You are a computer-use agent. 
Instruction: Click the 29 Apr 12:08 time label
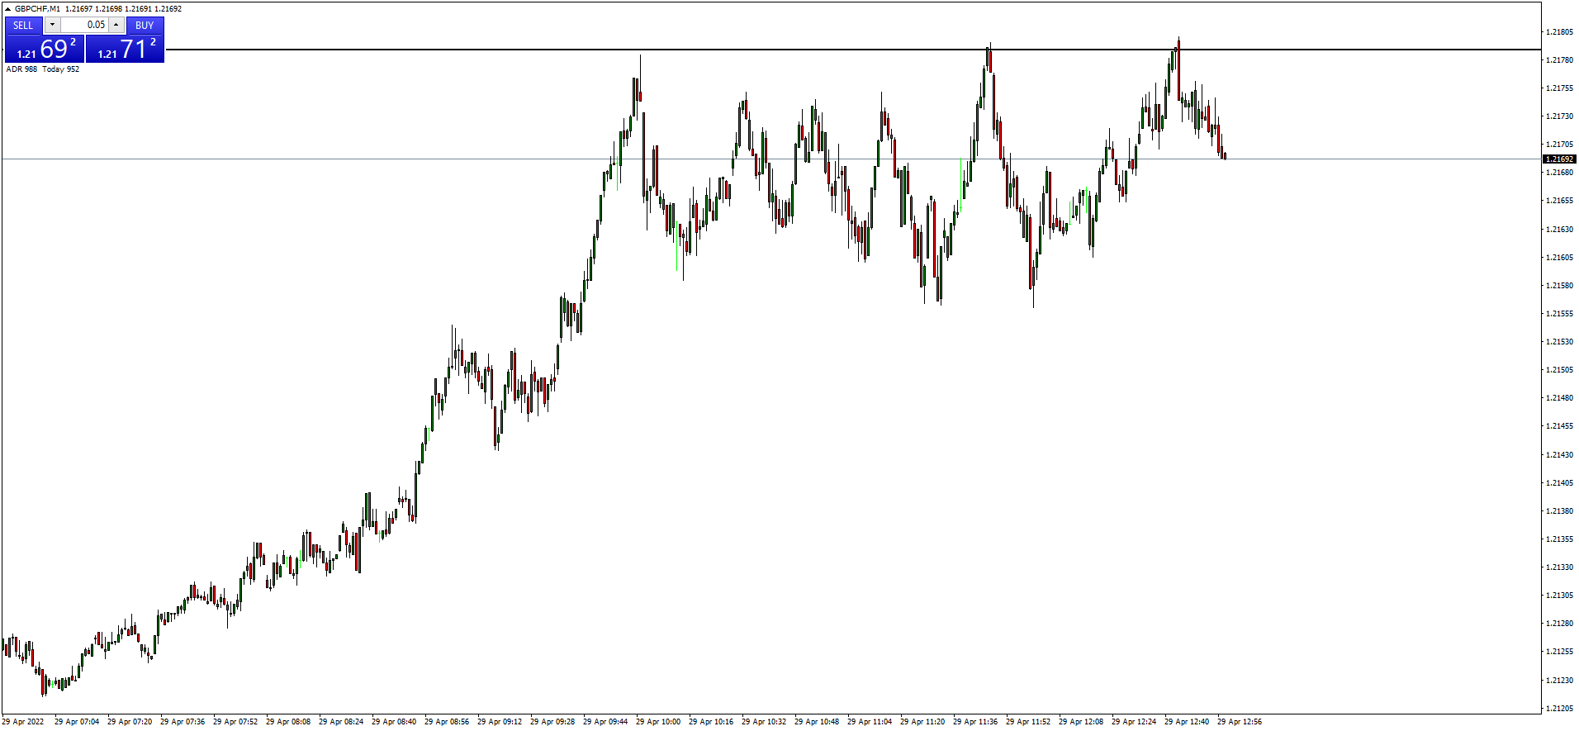pos(1081,722)
